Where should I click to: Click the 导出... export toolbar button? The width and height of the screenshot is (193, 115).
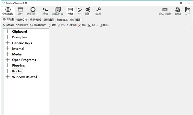tap(105, 25)
